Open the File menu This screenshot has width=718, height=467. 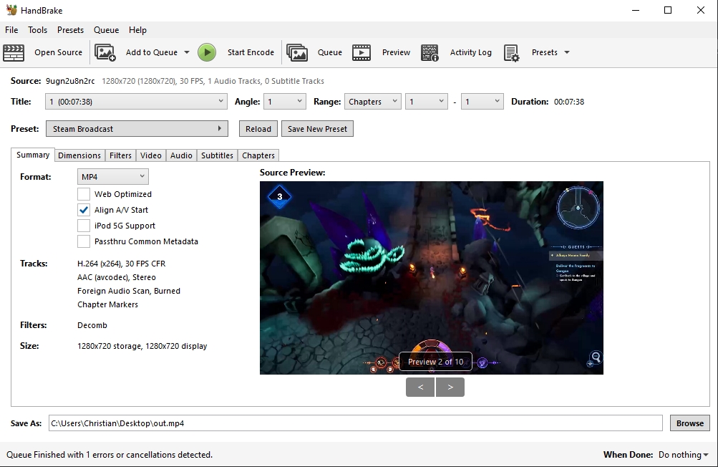(x=11, y=30)
